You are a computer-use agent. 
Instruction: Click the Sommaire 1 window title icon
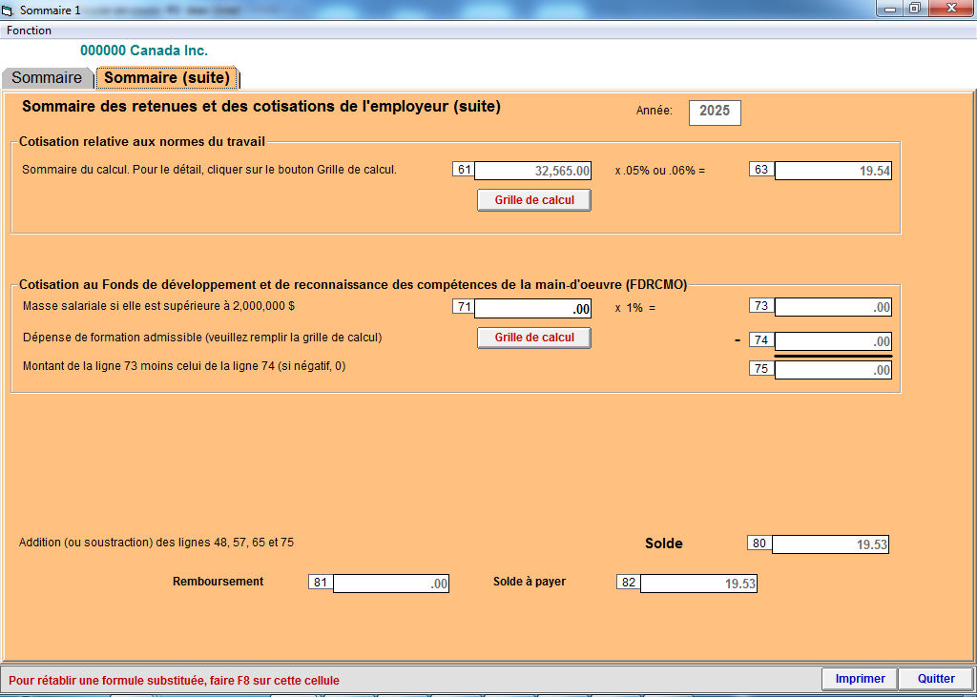[10, 10]
